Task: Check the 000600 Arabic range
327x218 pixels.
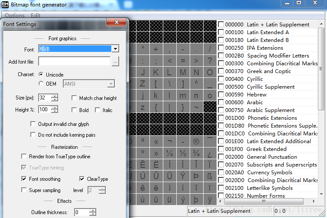Action: click(x=221, y=102)
